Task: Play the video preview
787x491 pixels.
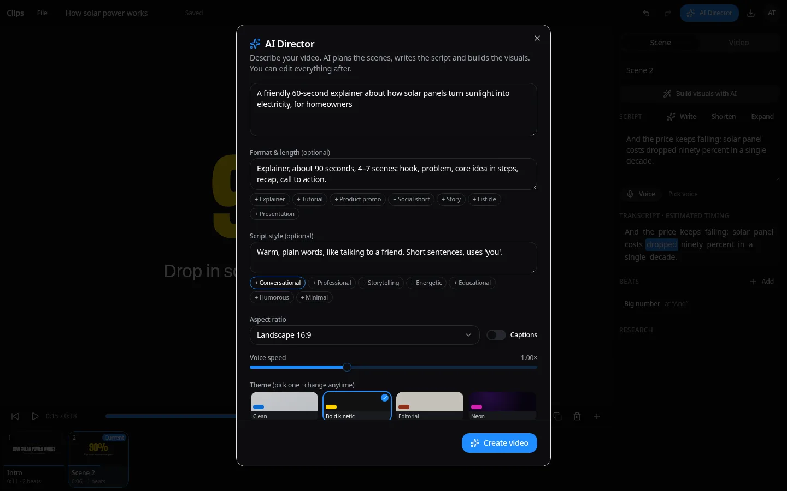Action: click(35, 416)
